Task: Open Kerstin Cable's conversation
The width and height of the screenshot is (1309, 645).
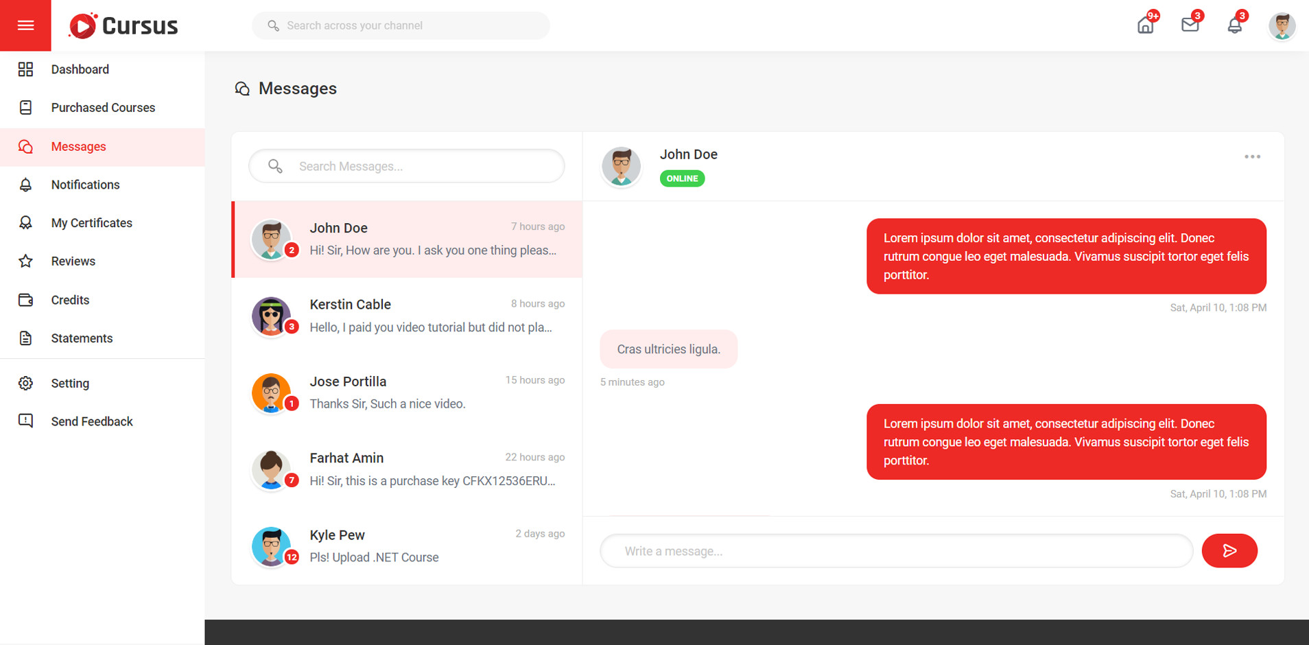Action: point(408,316)
